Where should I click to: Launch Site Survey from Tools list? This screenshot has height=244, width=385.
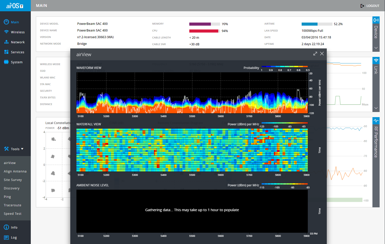(13, 180)
